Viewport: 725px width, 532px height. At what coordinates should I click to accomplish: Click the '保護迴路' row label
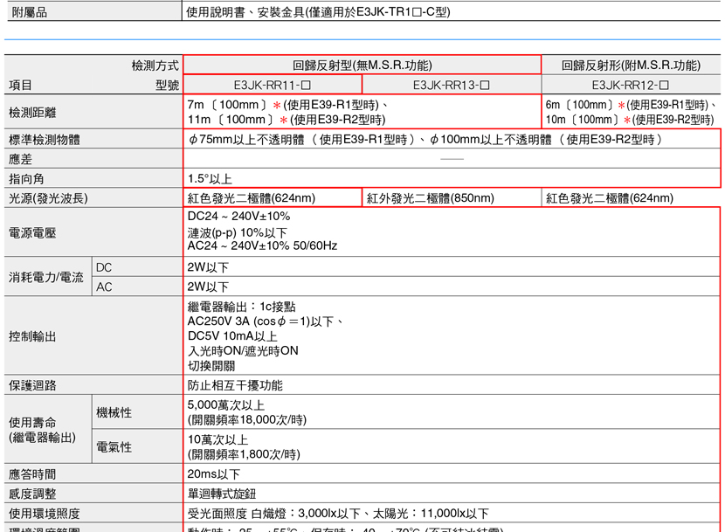click(x=32, y=385)
